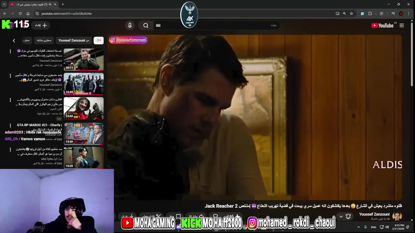Open the 14:50 GTA RP thumbnail
The width and height of the screenshot is (415, 233).
click(84, 133)
